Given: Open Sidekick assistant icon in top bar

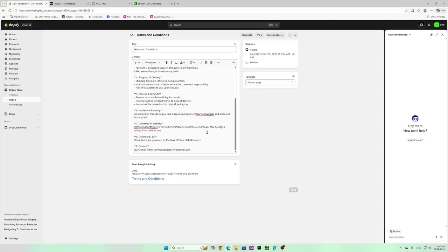Looking at the screenshot, I should click(421, 25).
